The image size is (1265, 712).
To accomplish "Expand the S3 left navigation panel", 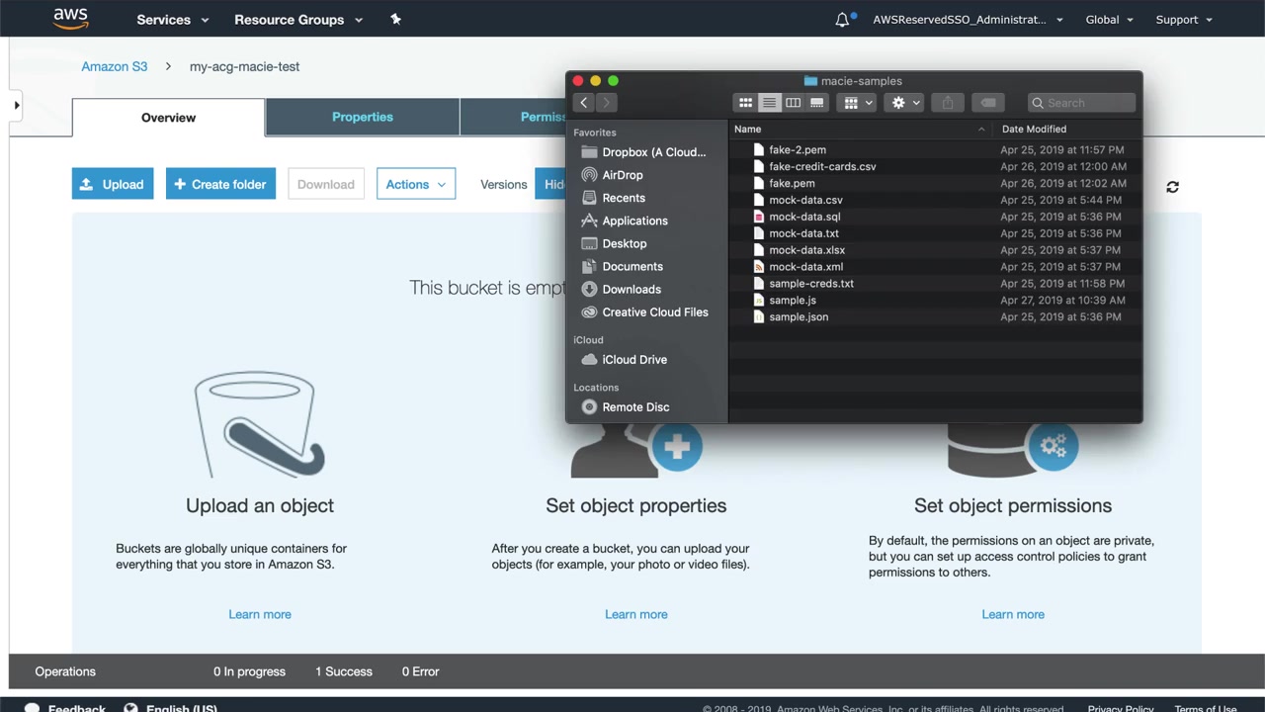I will tap(16, 105).
